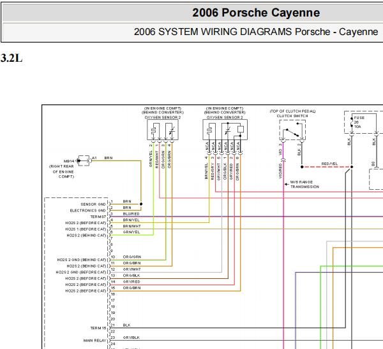Click the SENSOR GND pin label
The height and width of the screenshot is (349, 383).
coord(93,204)
